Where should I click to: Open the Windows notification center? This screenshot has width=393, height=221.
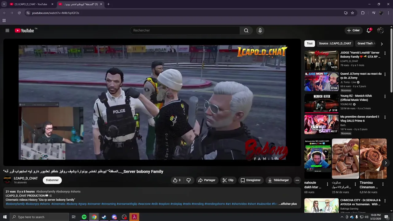tap(386, 217)
